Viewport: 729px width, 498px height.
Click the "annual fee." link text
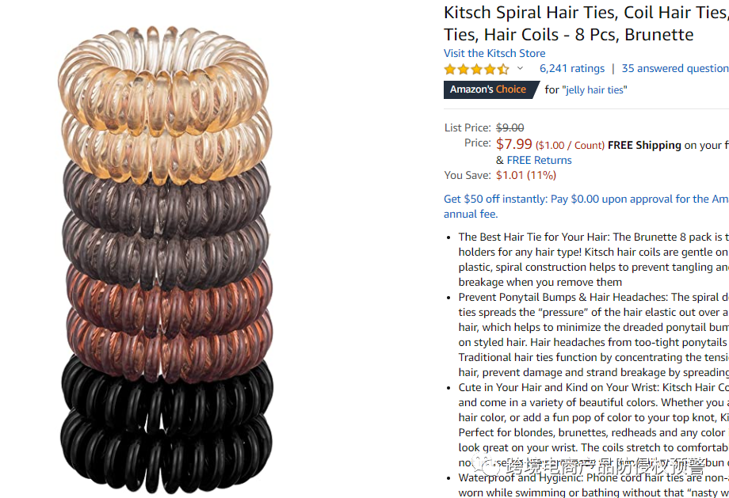point(471,214)
